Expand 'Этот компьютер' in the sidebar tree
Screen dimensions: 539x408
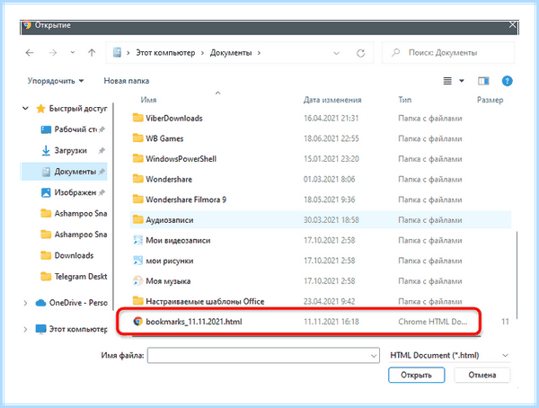pyautogui.click(x=25, y=329)
